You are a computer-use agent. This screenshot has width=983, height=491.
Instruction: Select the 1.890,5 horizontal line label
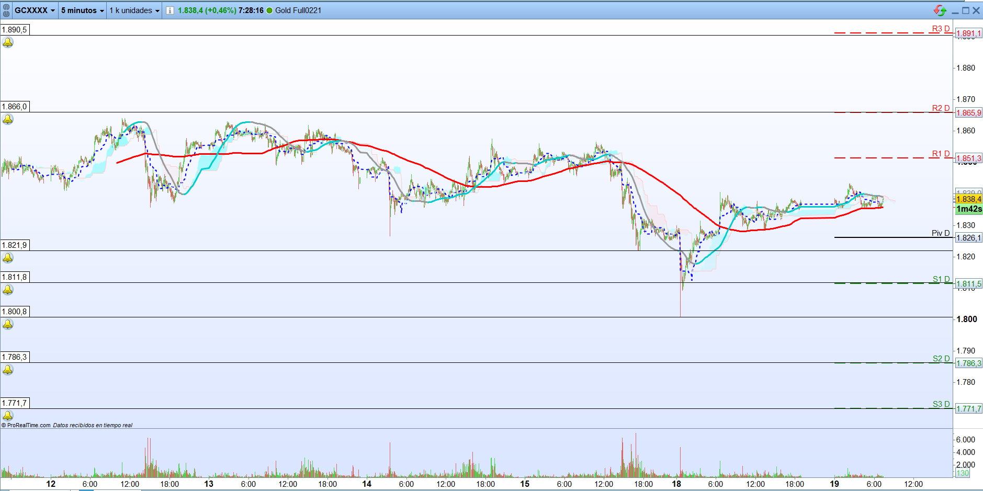[x=15, y=30]
